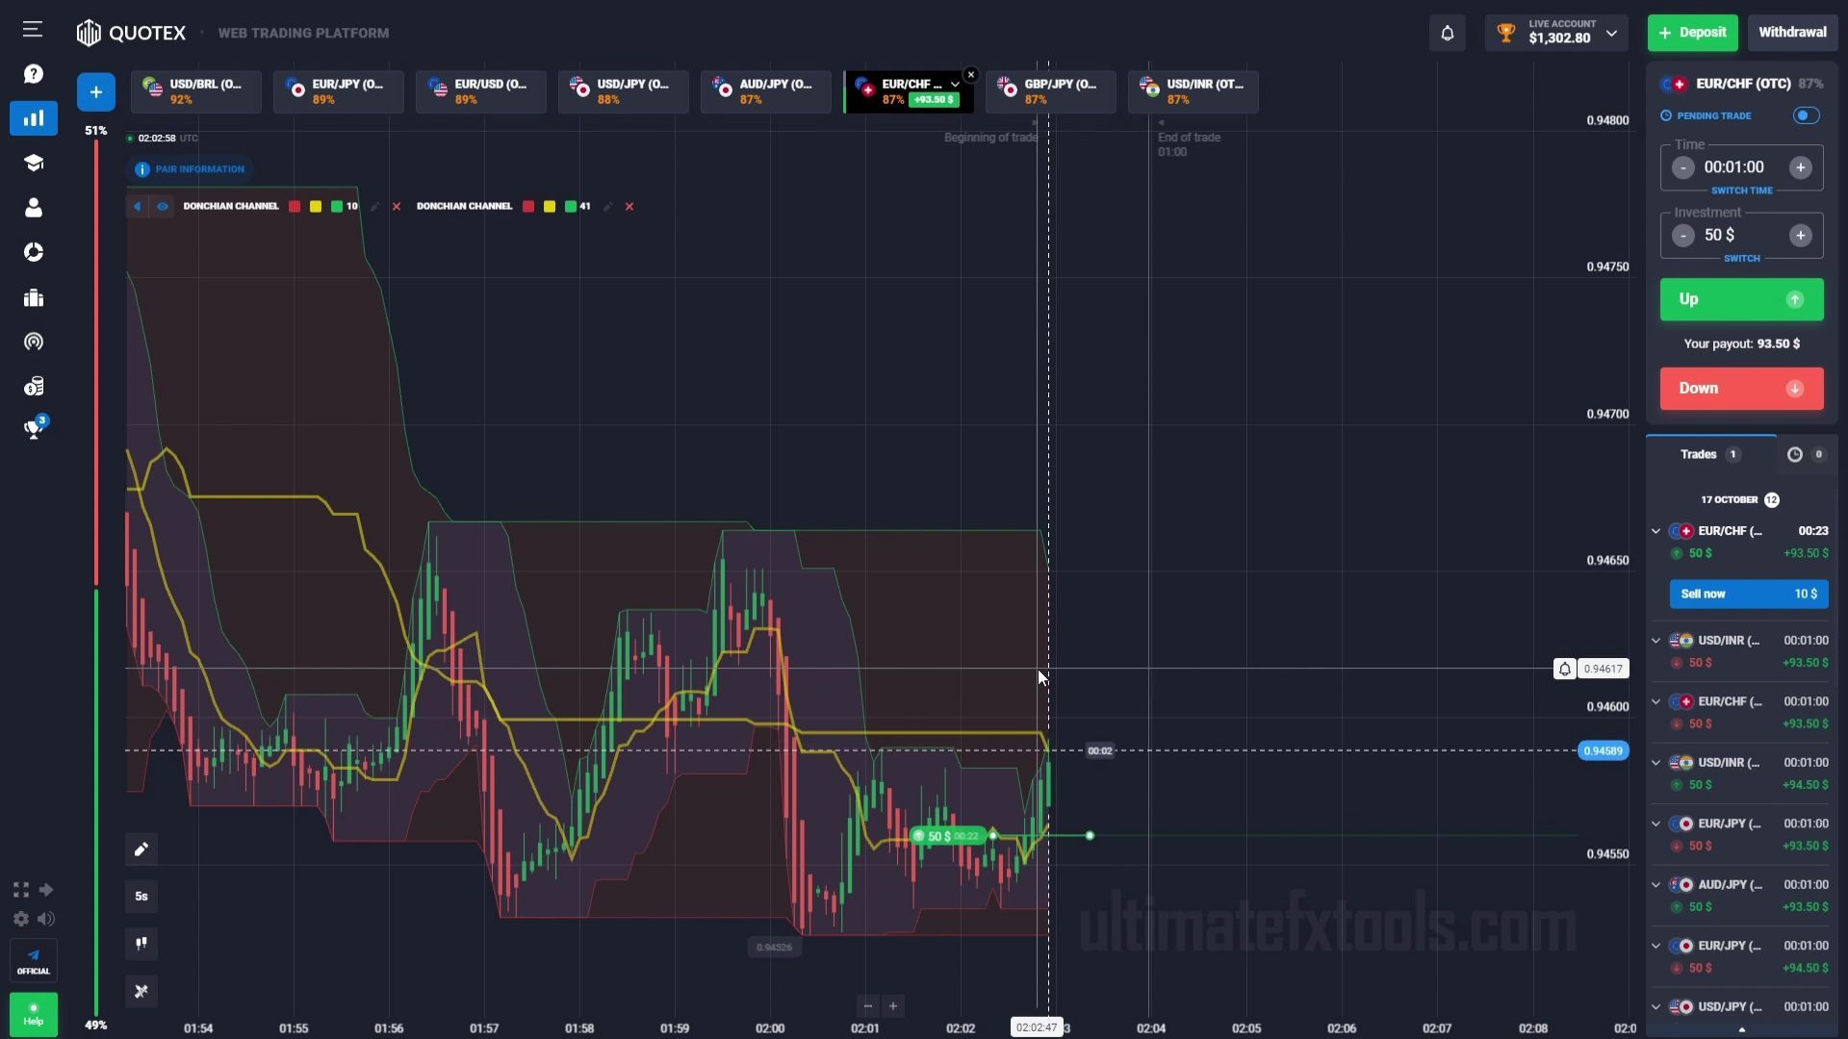Image resolution: width=1848 pixels, height=1039 pixels.
Task: Switch to AUD/JPY asset tab
Action: (x=766, y=91)
